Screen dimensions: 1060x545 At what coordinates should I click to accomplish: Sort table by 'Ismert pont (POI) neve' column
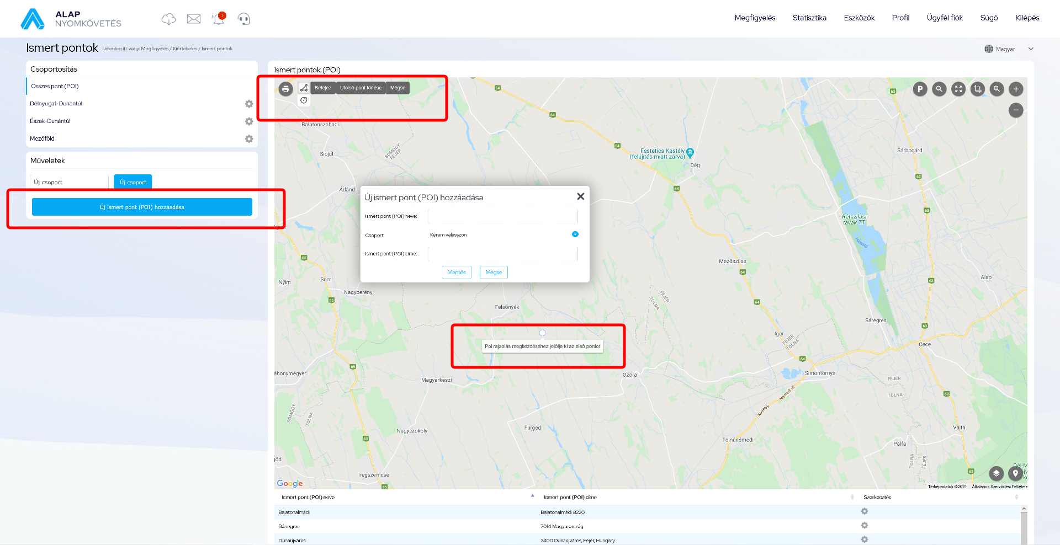[308, 497]
